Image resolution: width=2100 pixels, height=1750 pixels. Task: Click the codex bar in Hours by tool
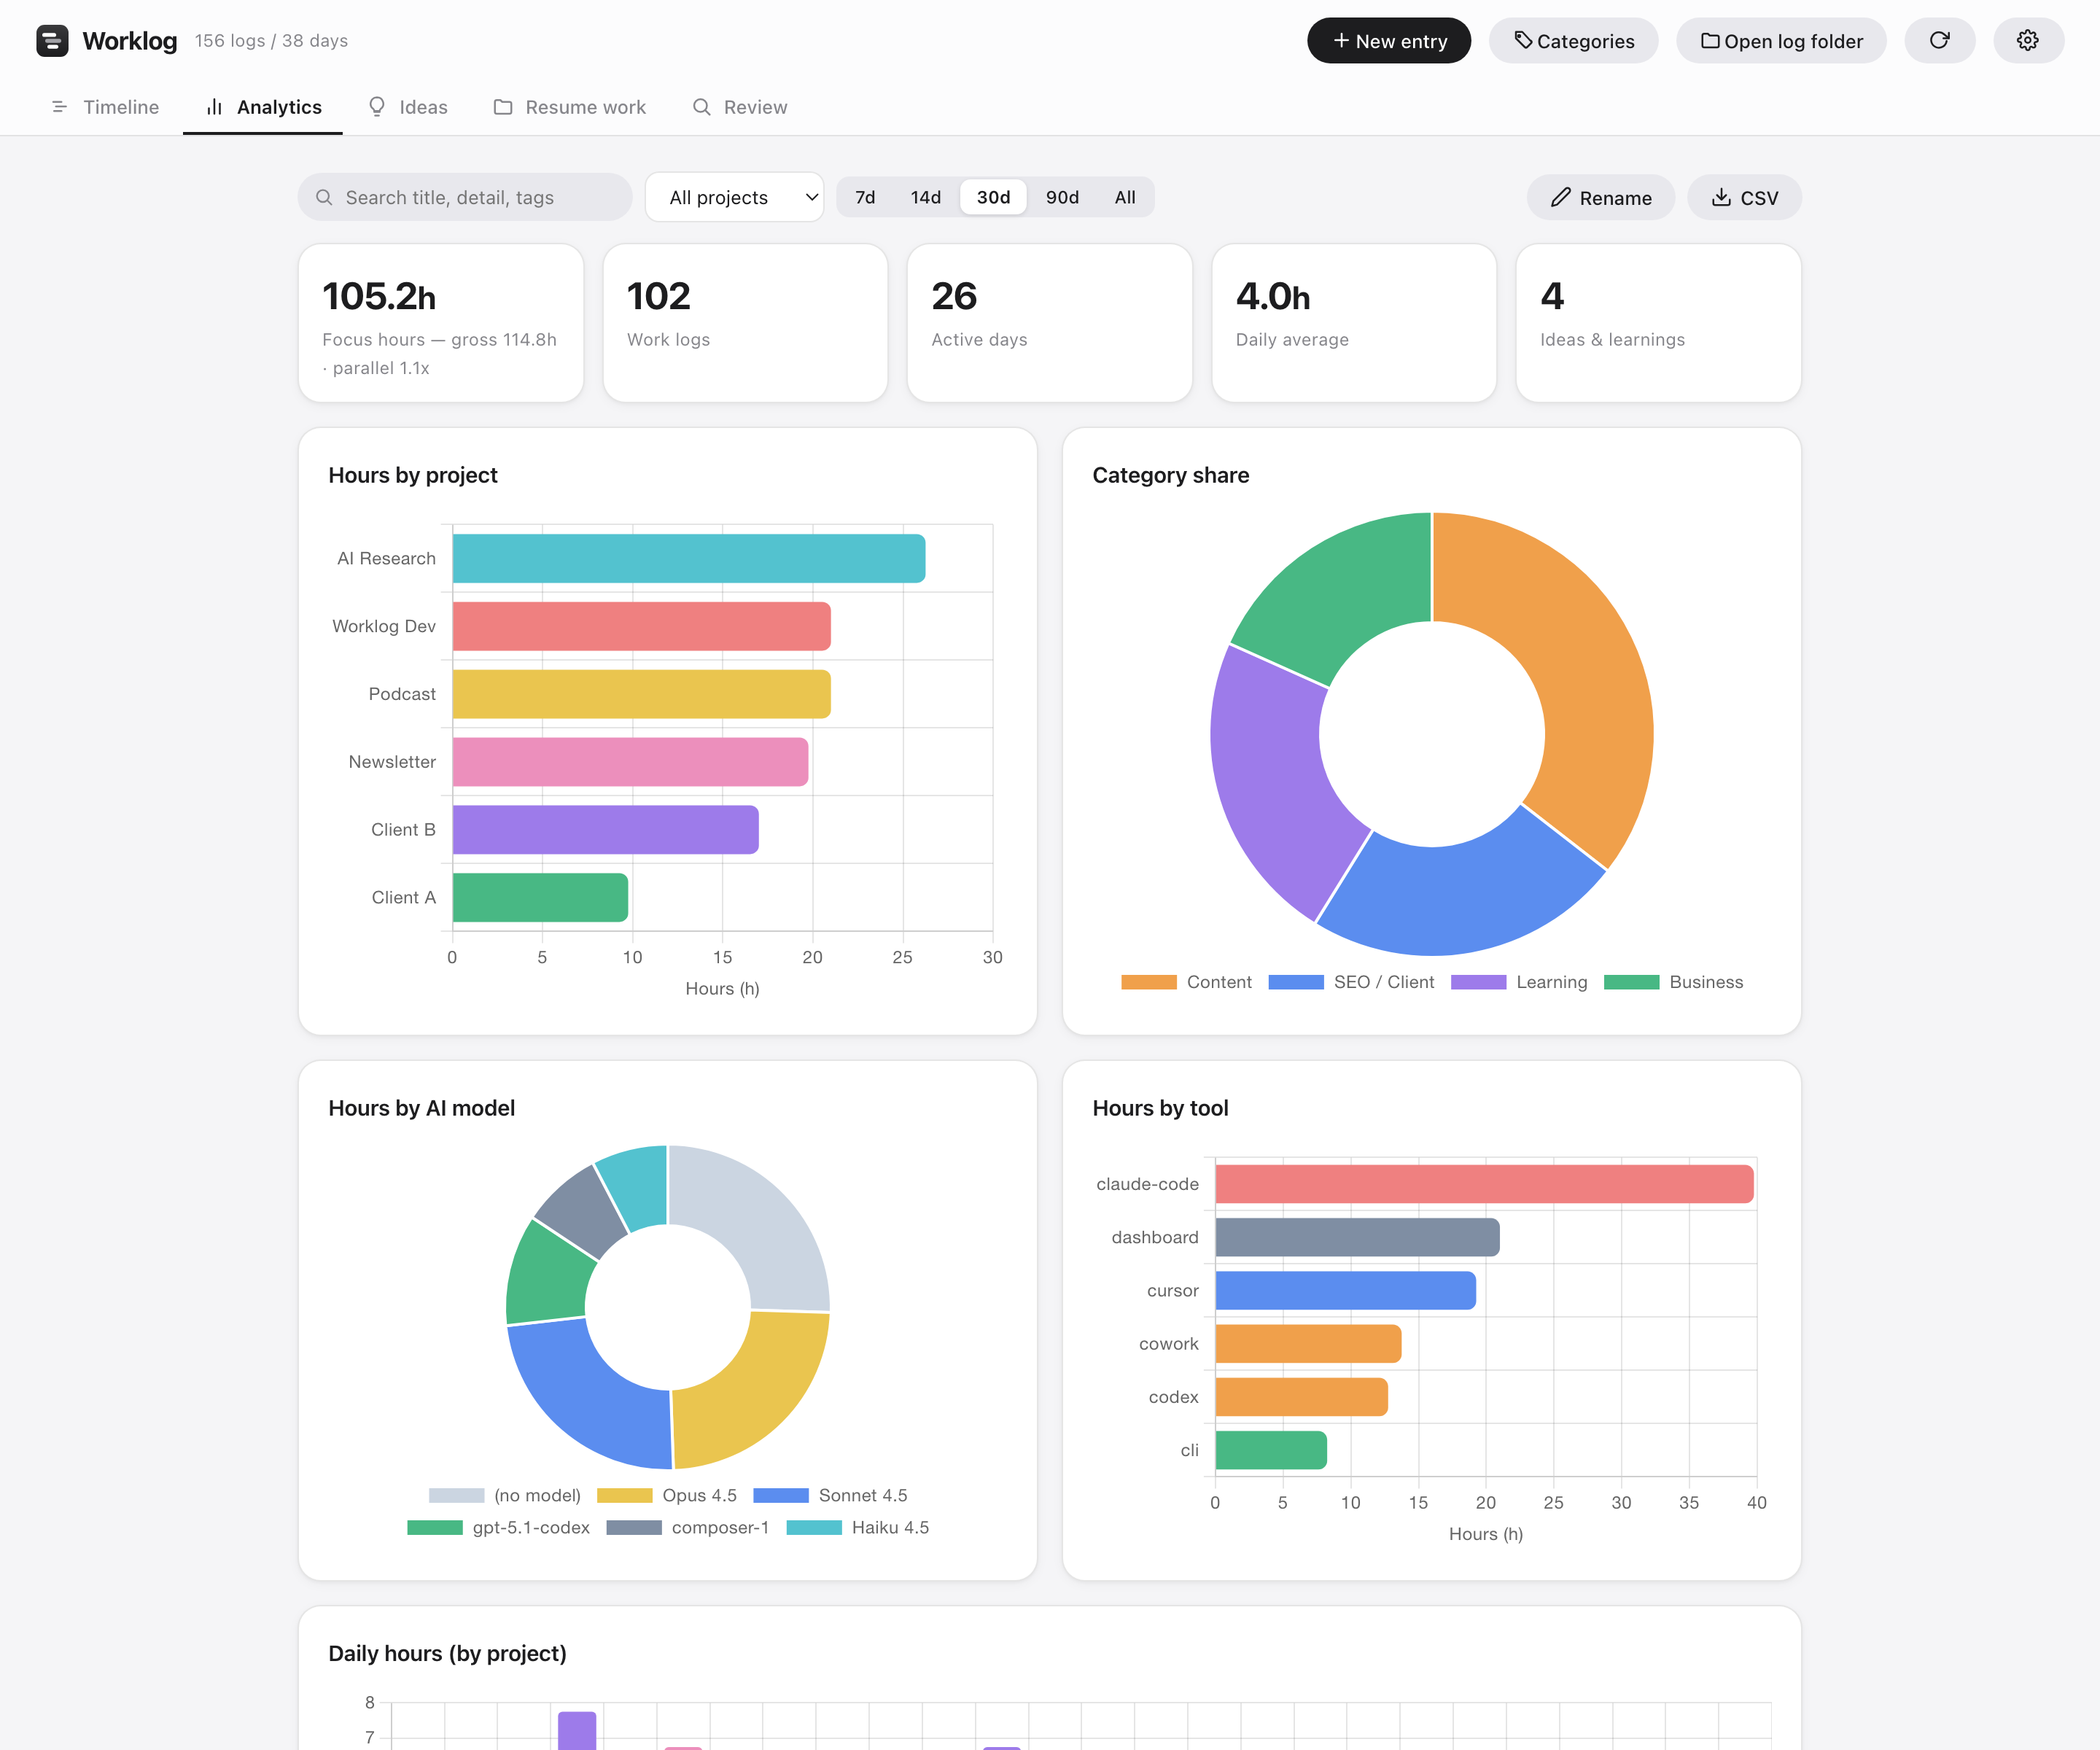(1301, 1397)
